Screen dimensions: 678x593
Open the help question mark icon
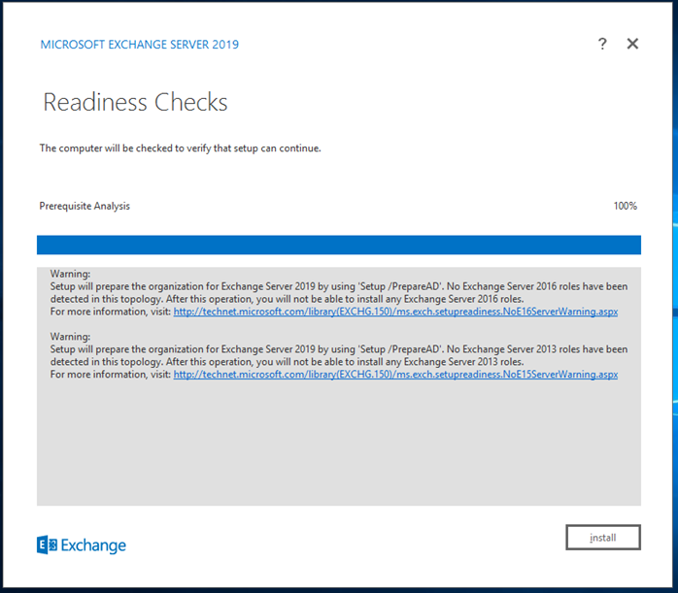[x=602, y=44]
